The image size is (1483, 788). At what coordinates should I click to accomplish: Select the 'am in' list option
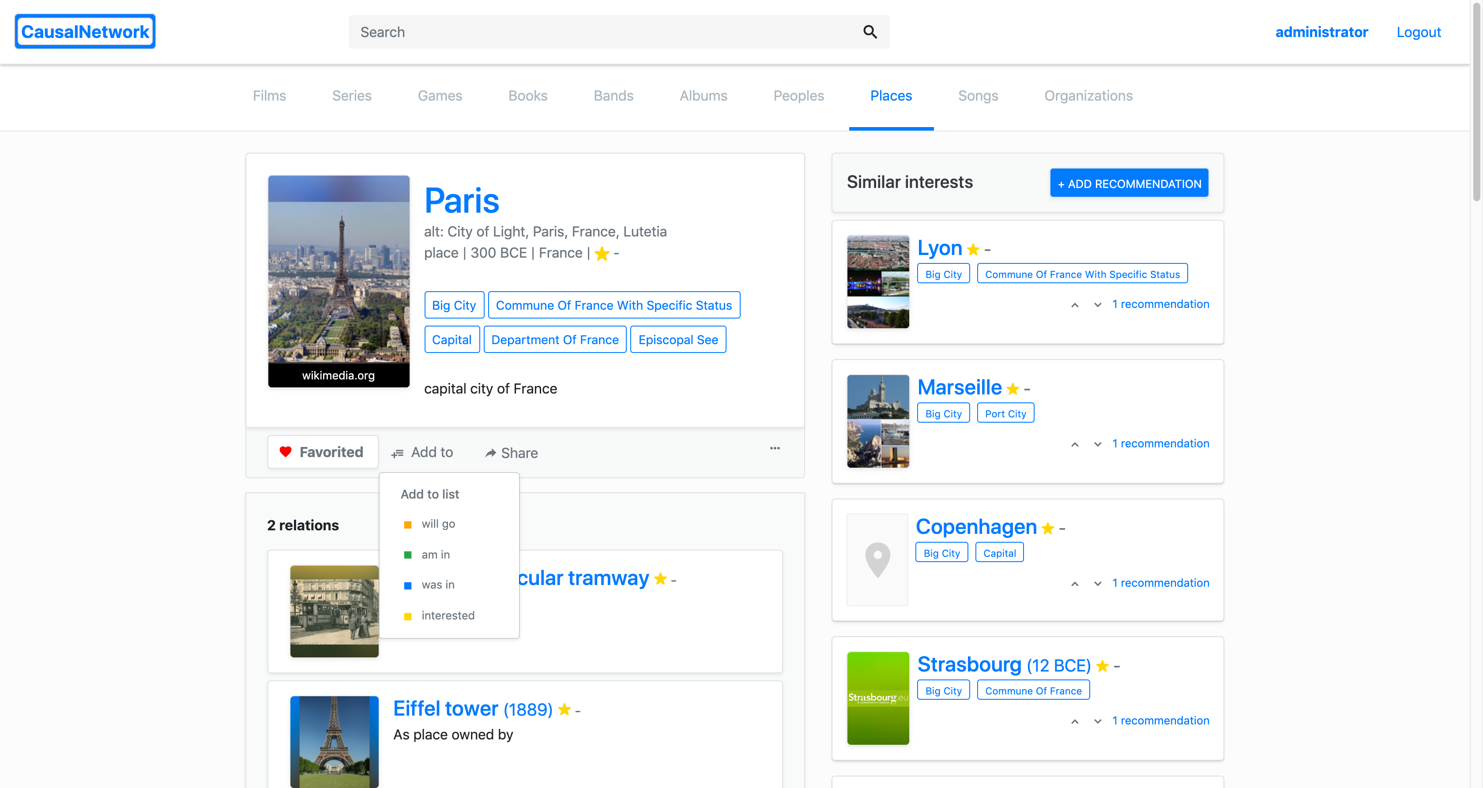click(x=435, y=554)
